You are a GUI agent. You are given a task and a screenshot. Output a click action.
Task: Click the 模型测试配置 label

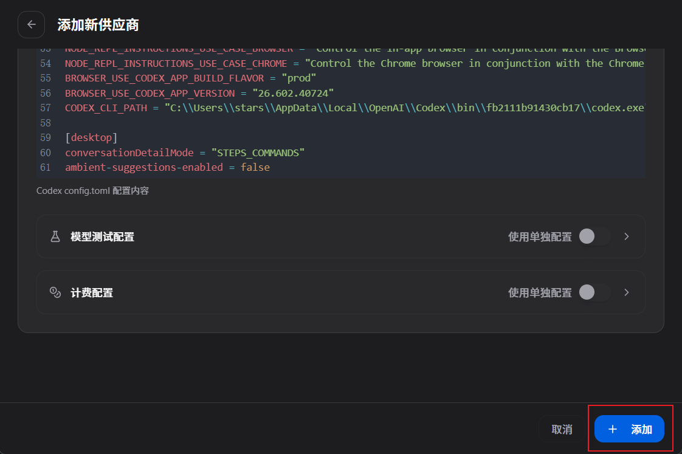[x=102, y=236]
